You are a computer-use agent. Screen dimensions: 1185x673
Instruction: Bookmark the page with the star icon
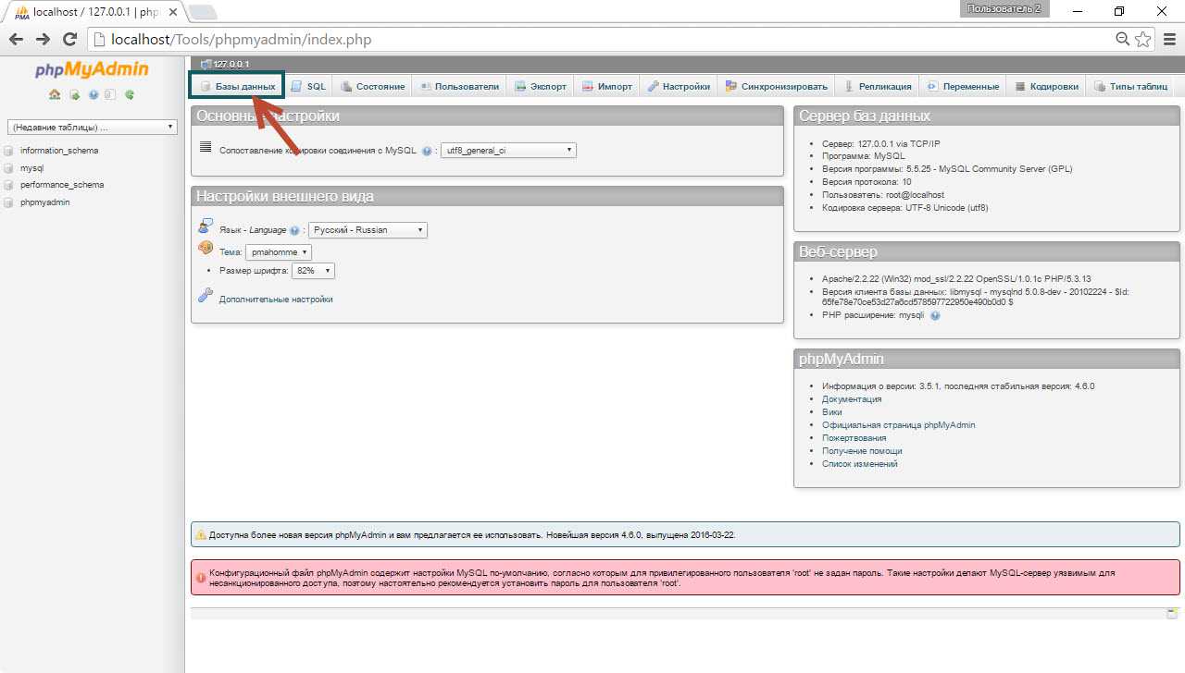click(x=1143, y=40)
